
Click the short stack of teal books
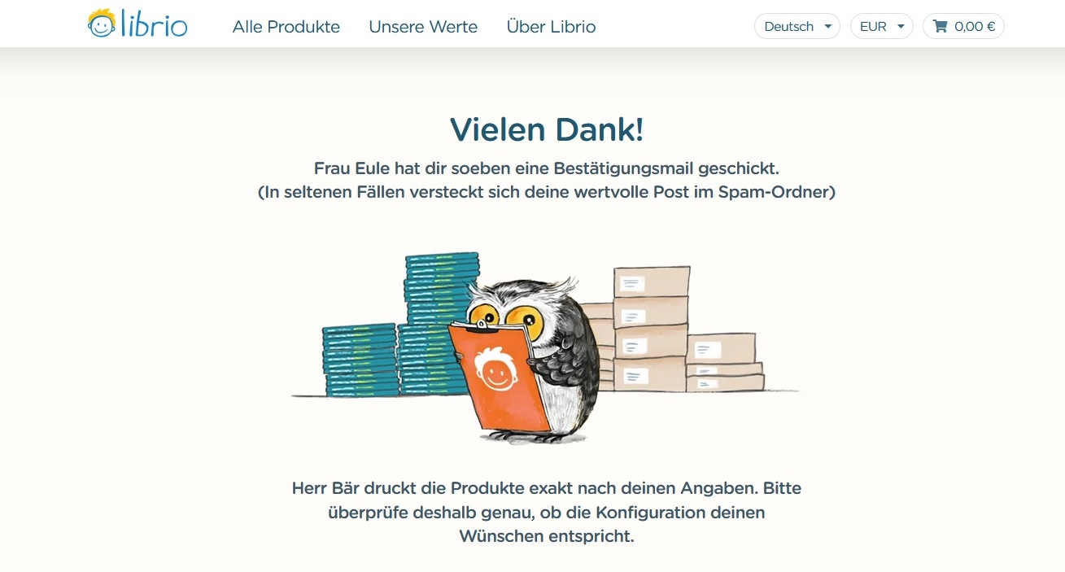(360, 360)
